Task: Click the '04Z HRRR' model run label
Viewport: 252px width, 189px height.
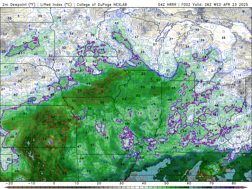Action: 167,4
